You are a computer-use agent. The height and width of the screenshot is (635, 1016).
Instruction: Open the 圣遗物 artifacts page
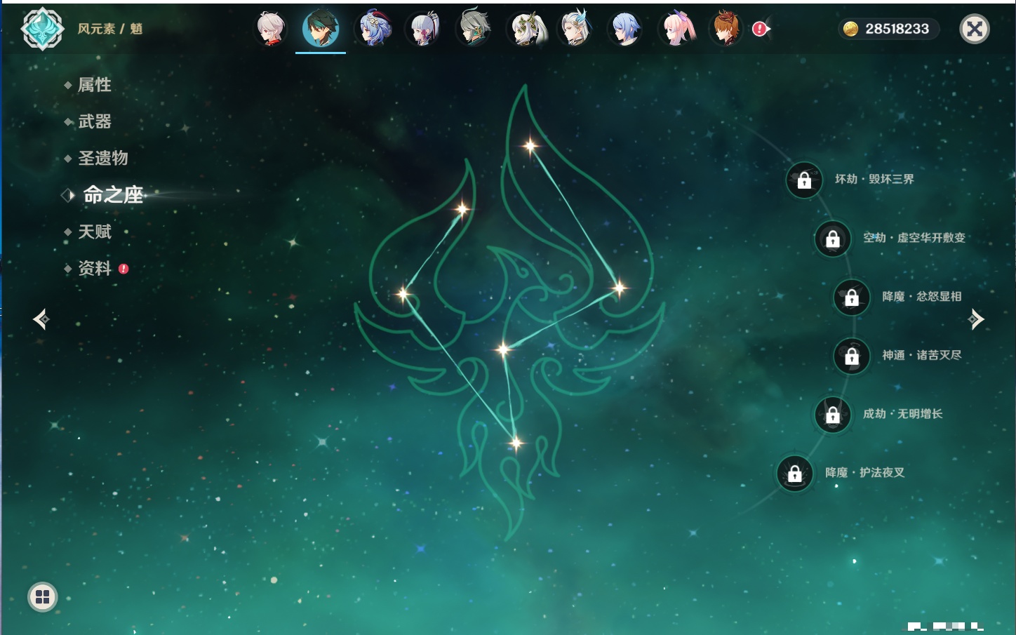click(x=102, y=158)
